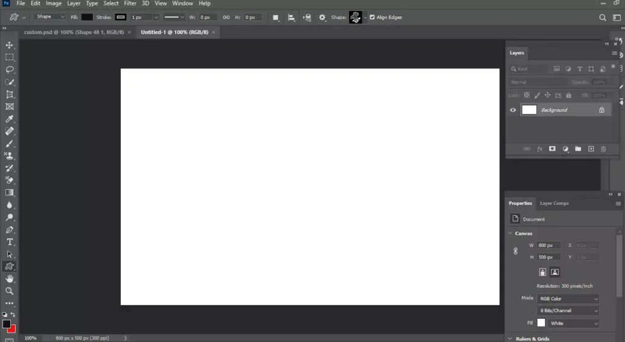Select the Gradient tool
Image resolution: width=625 pixels, height=342 pixels.
click(x=10, y=192)
